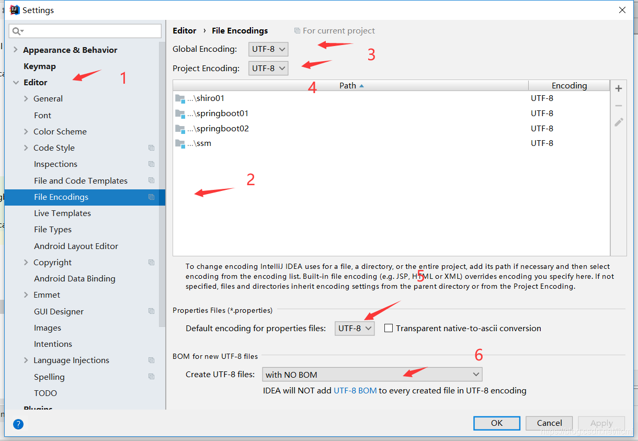Click project-level icon beside Code Style

point(151,148)
